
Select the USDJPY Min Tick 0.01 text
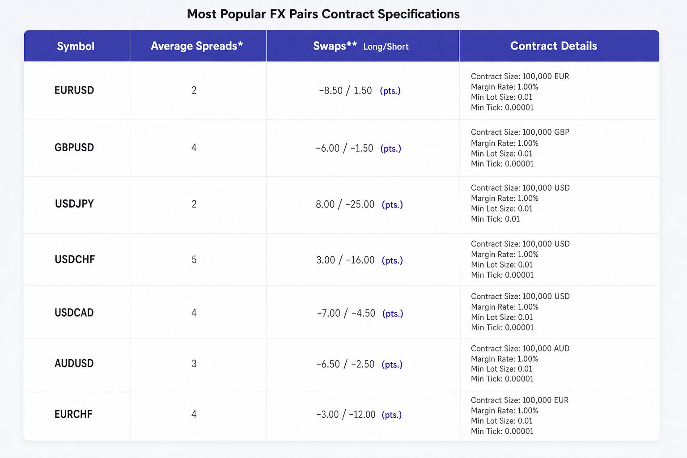(496, 219)
